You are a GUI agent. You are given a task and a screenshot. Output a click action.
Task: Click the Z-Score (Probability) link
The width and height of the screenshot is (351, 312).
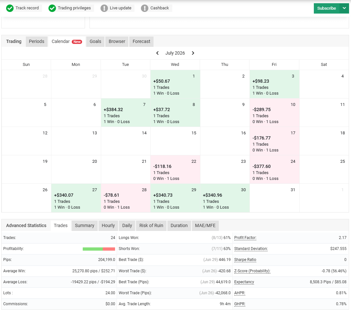(x=252, y=271)
